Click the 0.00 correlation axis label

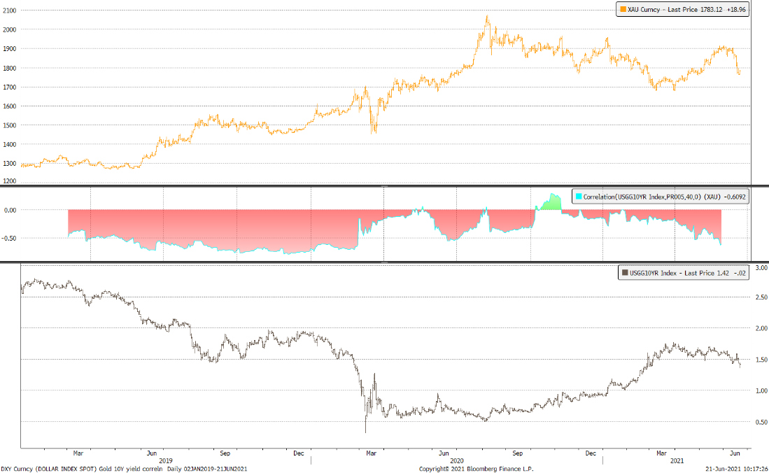pos(10,210)
